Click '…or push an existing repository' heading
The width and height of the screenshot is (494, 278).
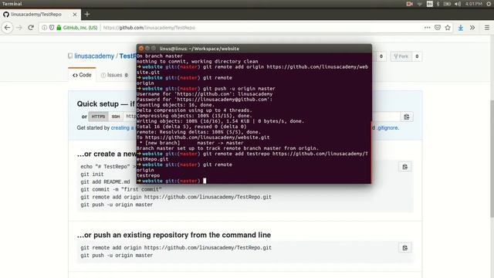coord(174,235)
